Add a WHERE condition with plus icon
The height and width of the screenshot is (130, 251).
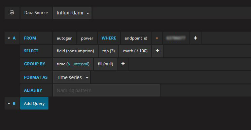(195, 38)
